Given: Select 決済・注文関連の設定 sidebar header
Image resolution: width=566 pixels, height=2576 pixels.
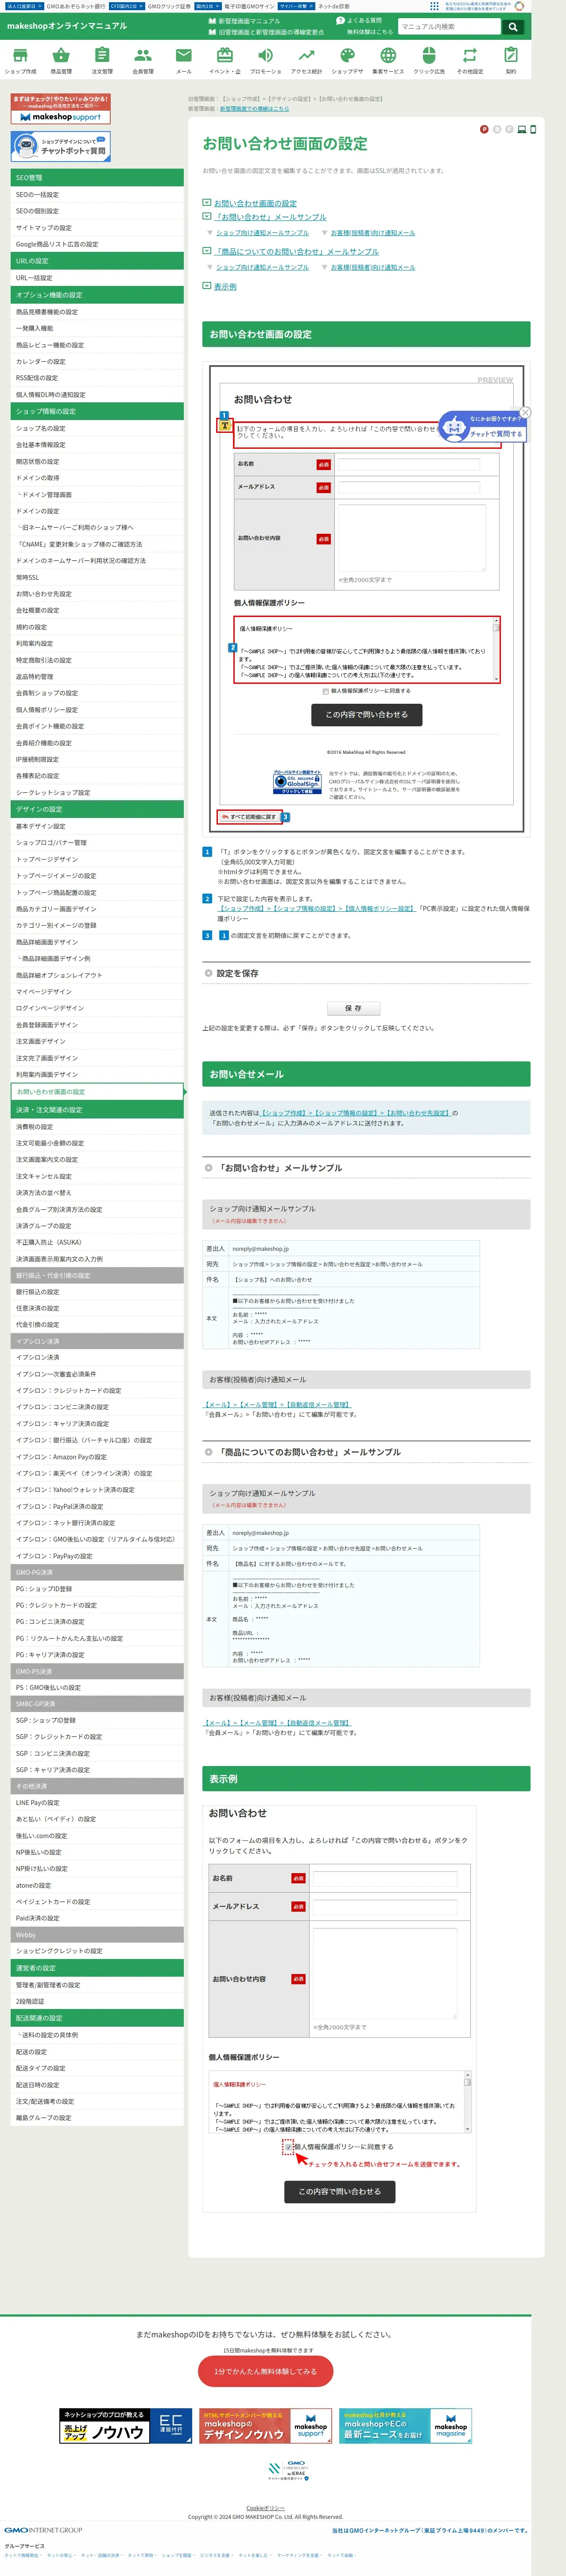Looking at the screenshot, I should [97, 1110].
